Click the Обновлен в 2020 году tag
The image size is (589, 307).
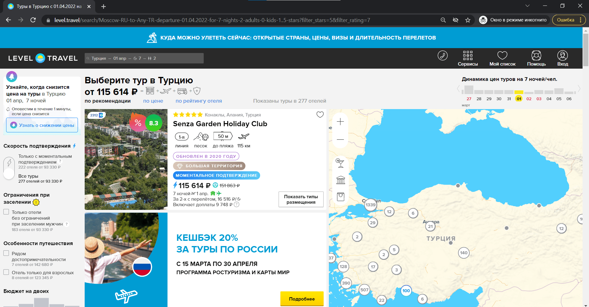click(206, 156)
